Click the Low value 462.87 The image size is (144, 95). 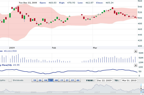[x=89, y=3]
